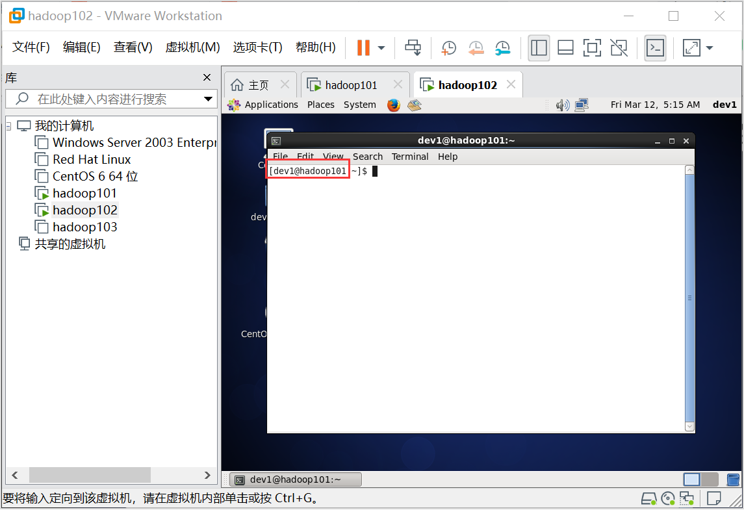This screenshot has height=510, width=744.
Task: Click the stretch guest display icon
Action: (x=691, y=47)
